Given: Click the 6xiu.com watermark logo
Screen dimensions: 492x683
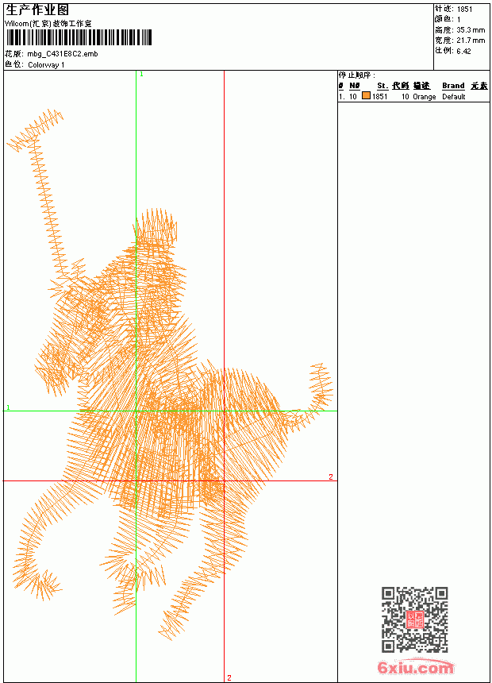Looking at the screenshot, I should tap(416, 667).
